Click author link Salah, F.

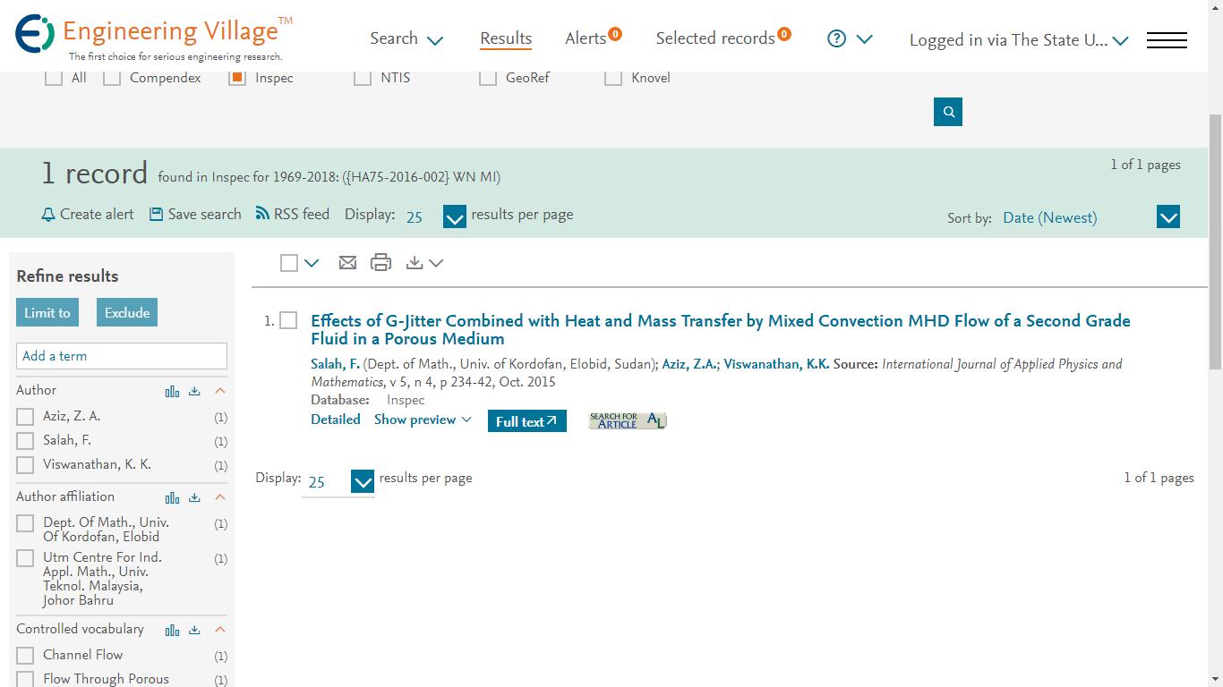coord(335,364)
